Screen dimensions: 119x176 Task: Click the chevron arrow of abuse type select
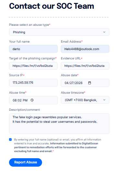[104, 32]
